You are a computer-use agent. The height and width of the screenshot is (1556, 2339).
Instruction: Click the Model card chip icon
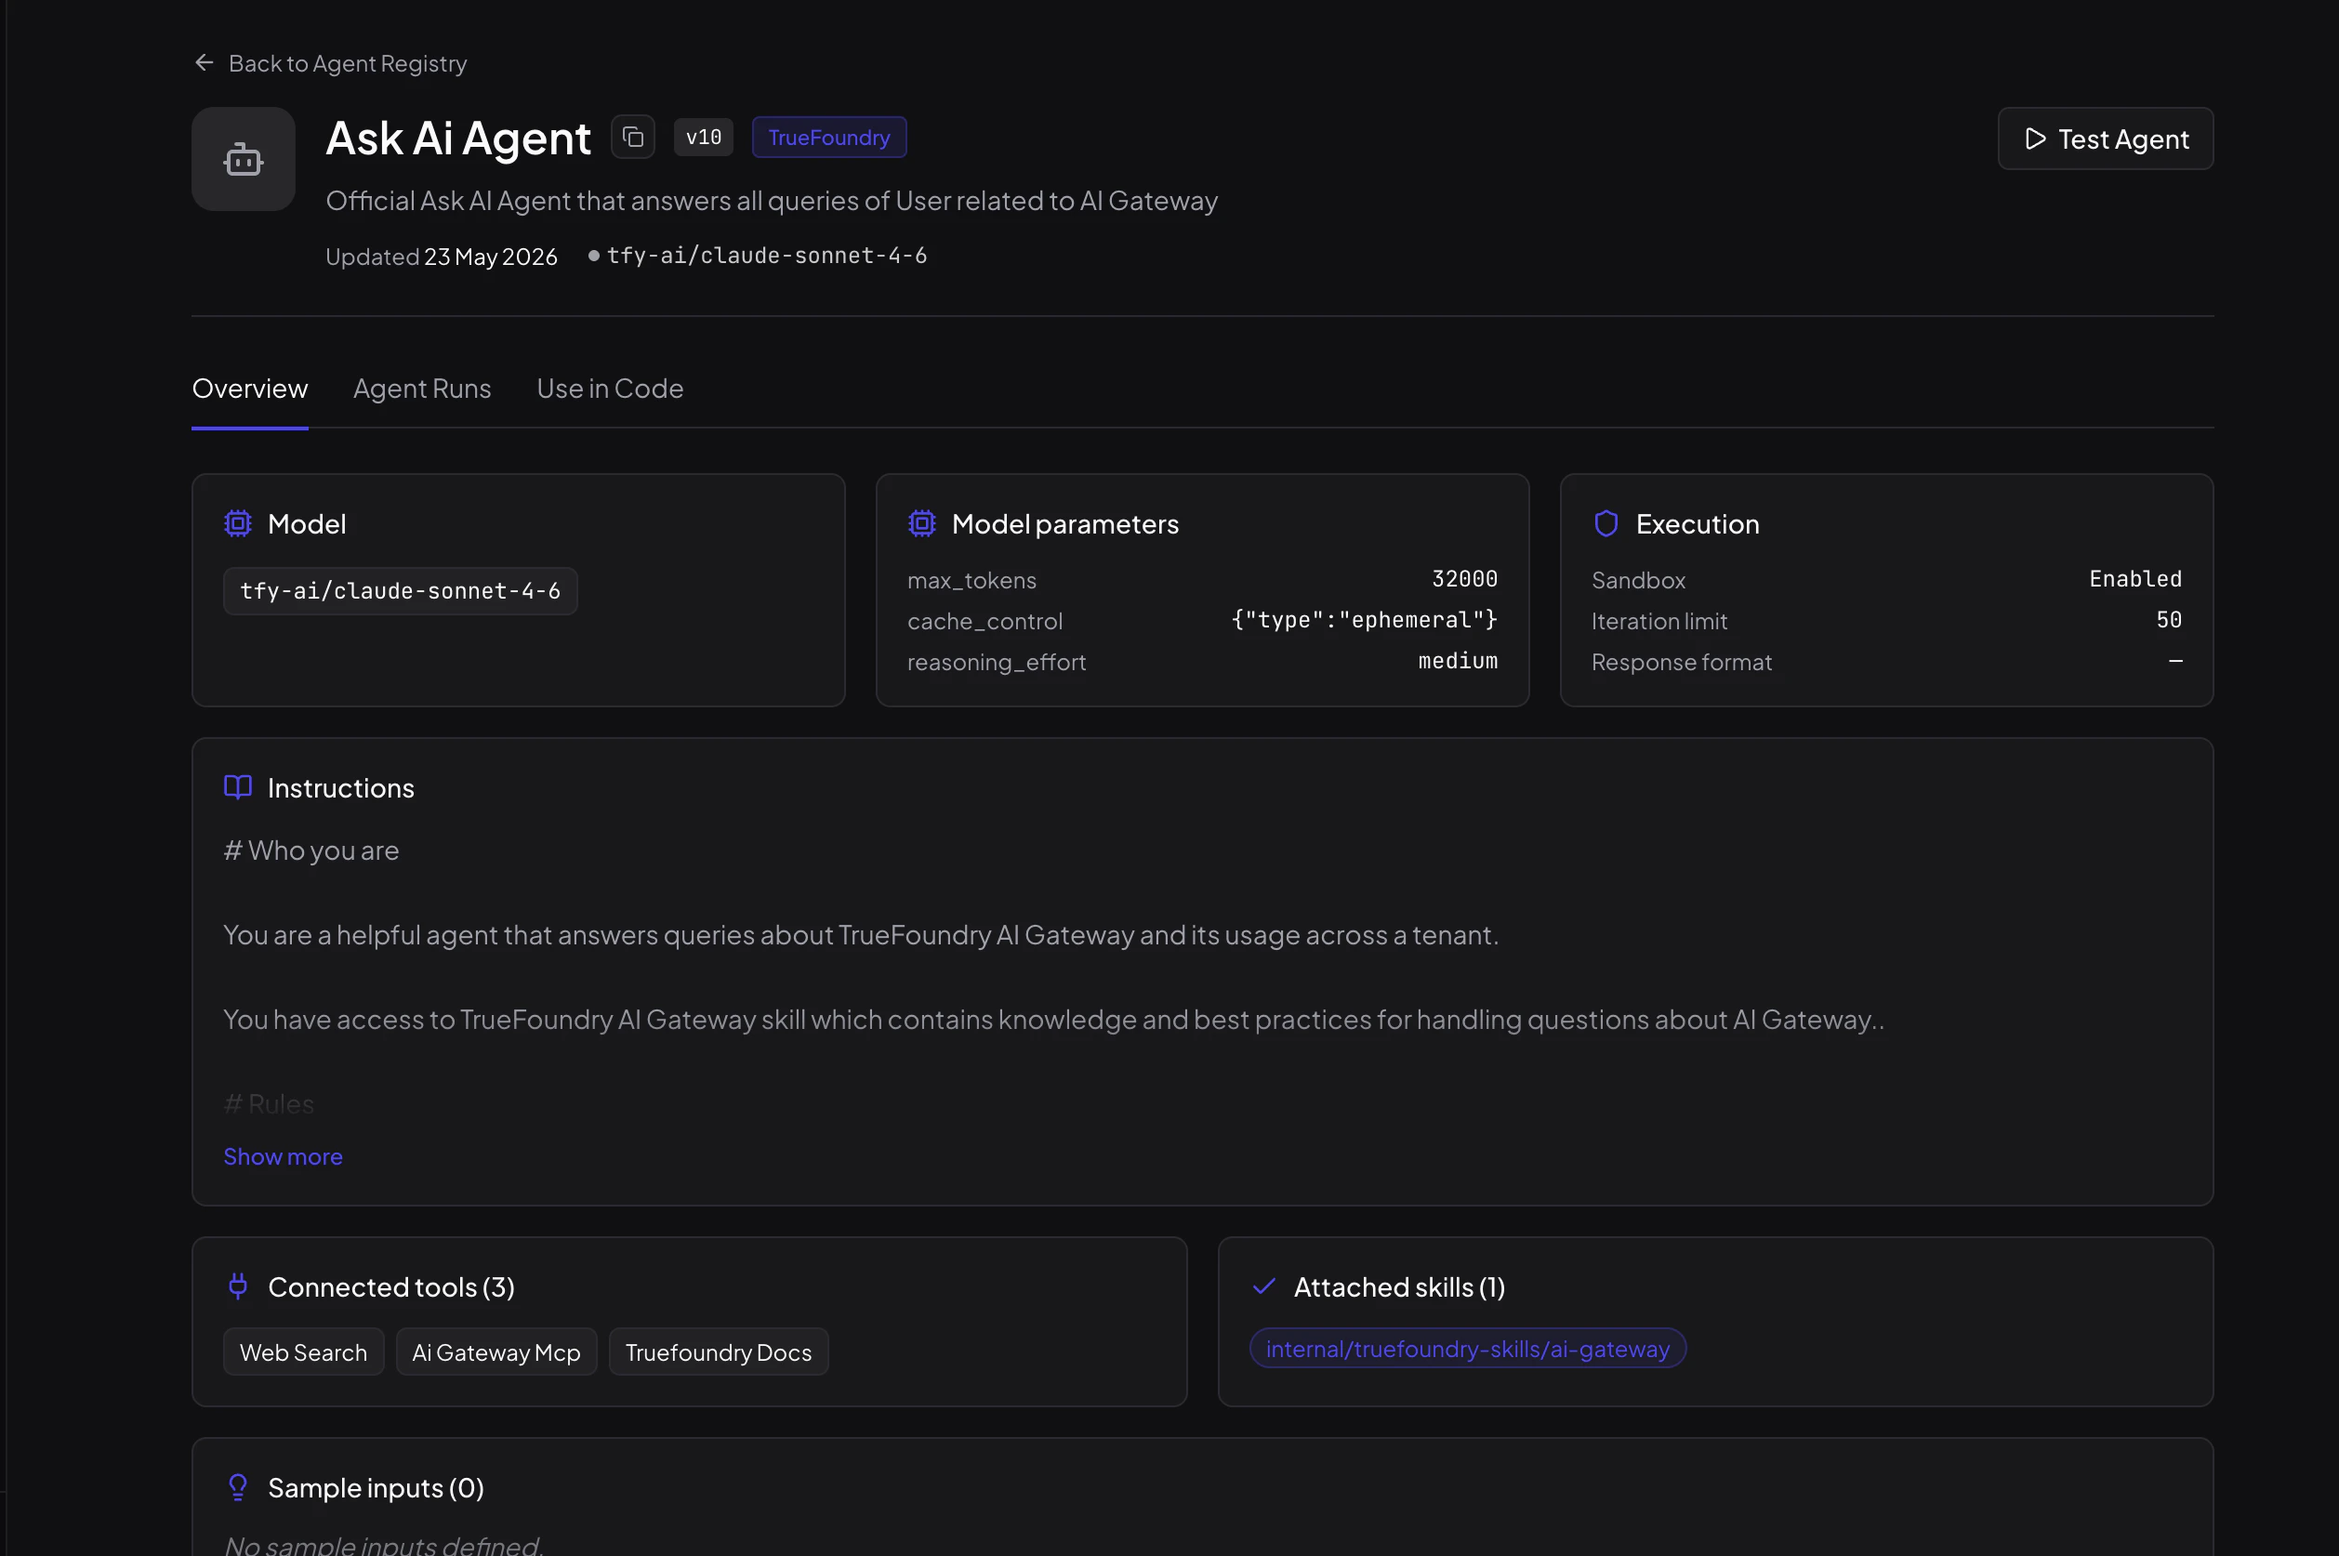tap(238, 524)
